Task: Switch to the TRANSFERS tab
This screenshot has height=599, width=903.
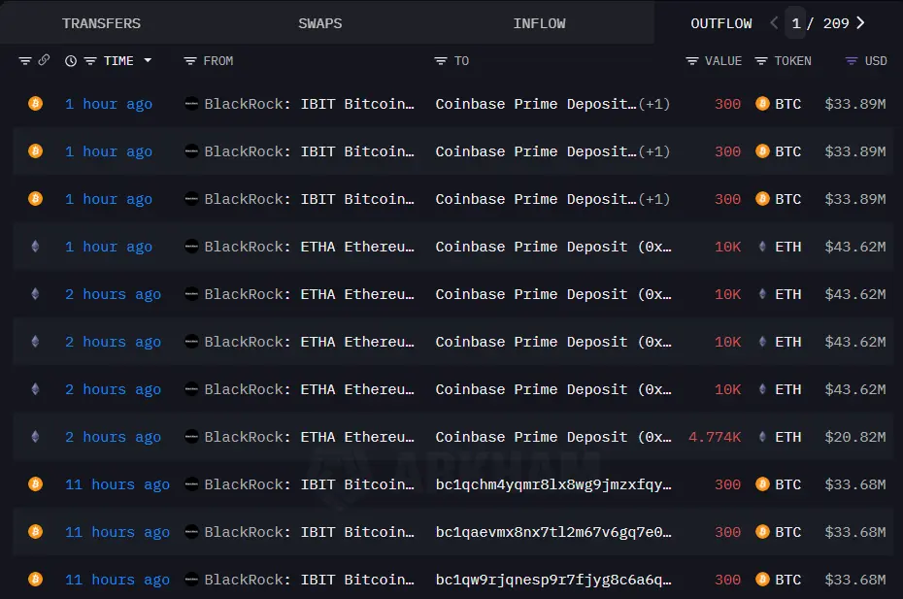Action: (x=101, y=23)
